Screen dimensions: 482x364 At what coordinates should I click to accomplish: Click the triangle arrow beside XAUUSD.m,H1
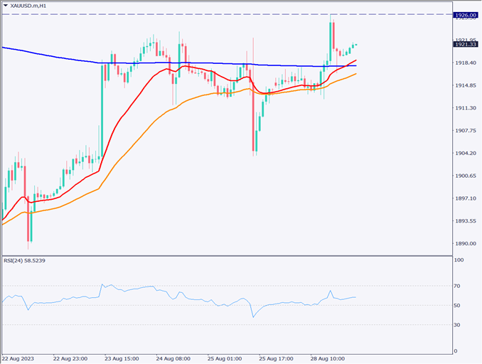tap(4, 6)
